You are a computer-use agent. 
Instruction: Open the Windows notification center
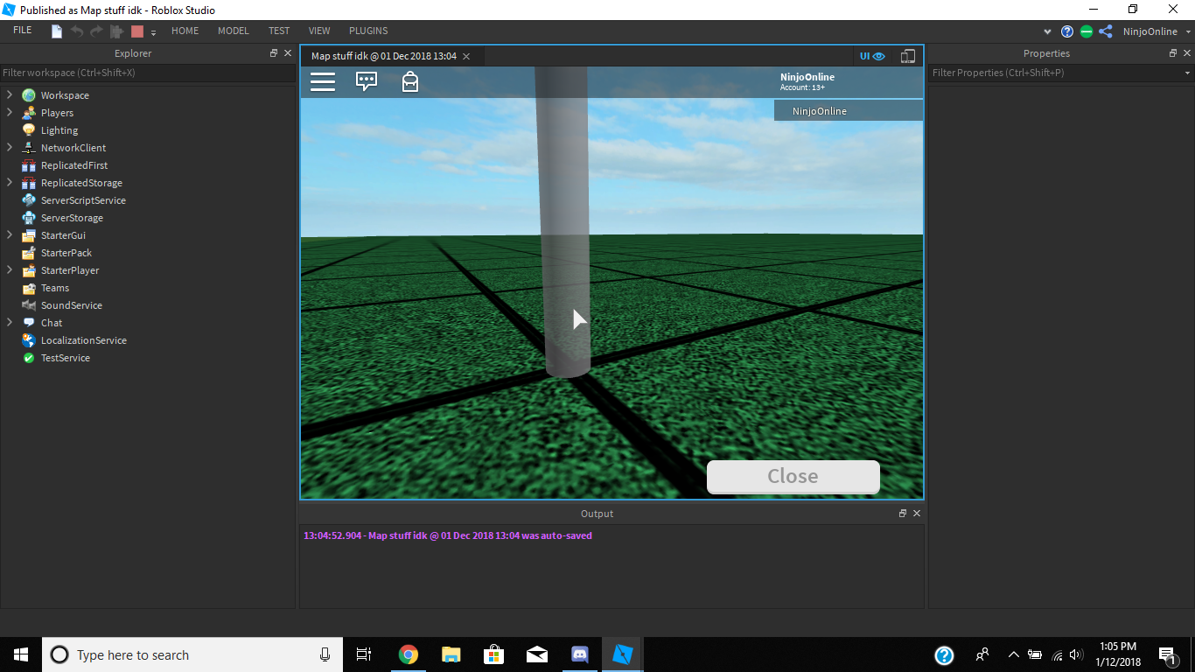click(x=1167, y=654)
